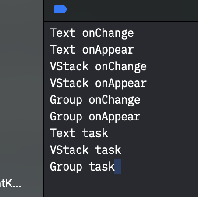Click empty console area below "Group task"
Viewport: 198px width, 197px height.
click(121, 186)
